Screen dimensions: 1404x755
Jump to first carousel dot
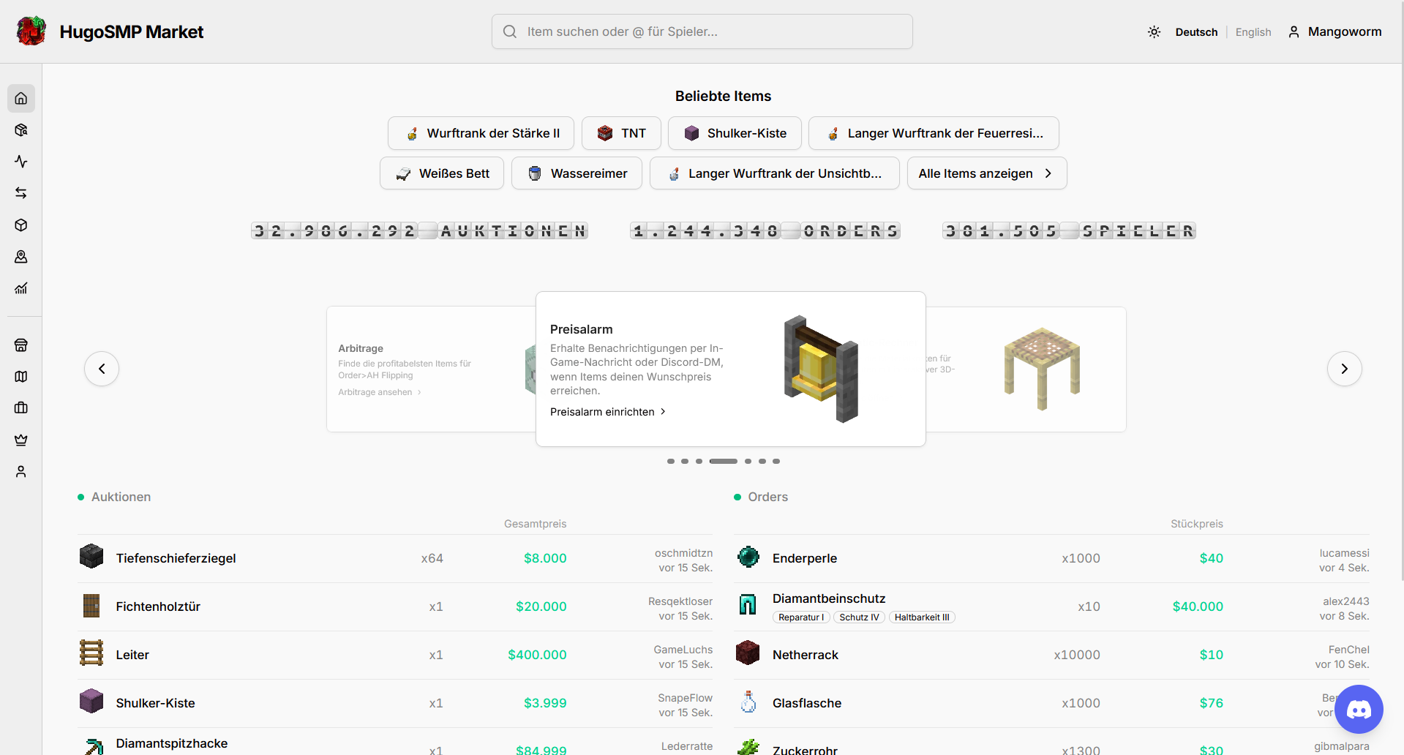tap(671, 461)
